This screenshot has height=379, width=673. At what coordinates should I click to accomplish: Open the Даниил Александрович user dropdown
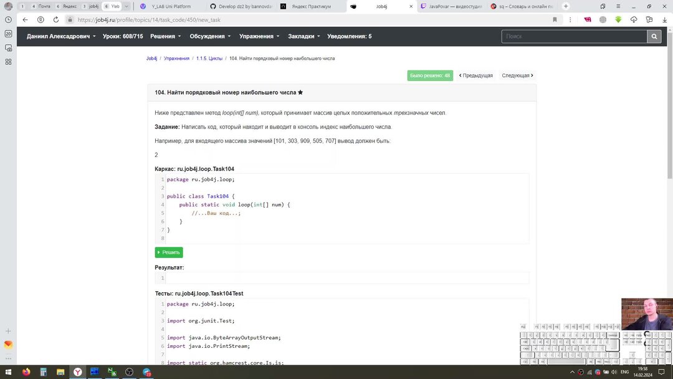click(61, 37)
